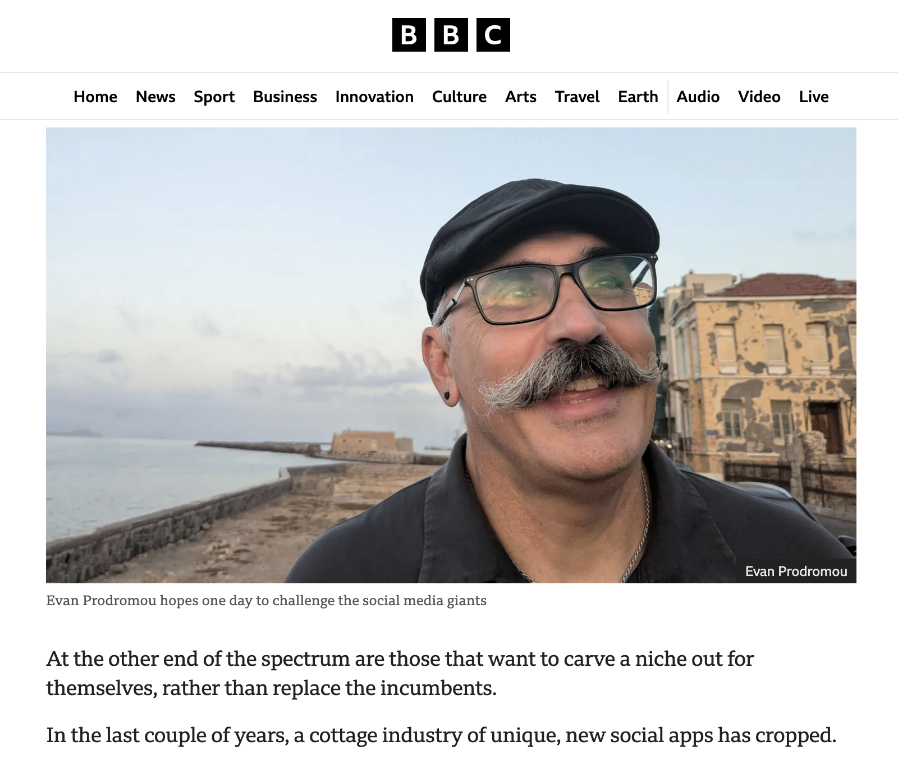The image size is (898, 768).
Task: Select Business in the navigation bar
Action: coord(285,97)
